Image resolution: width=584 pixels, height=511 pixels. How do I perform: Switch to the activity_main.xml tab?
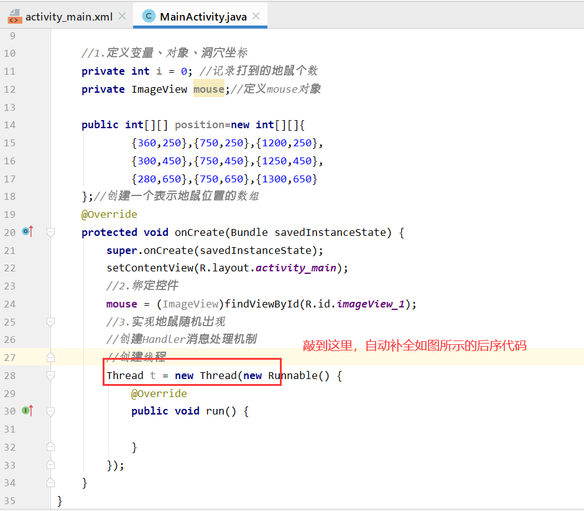click(67, 16)
